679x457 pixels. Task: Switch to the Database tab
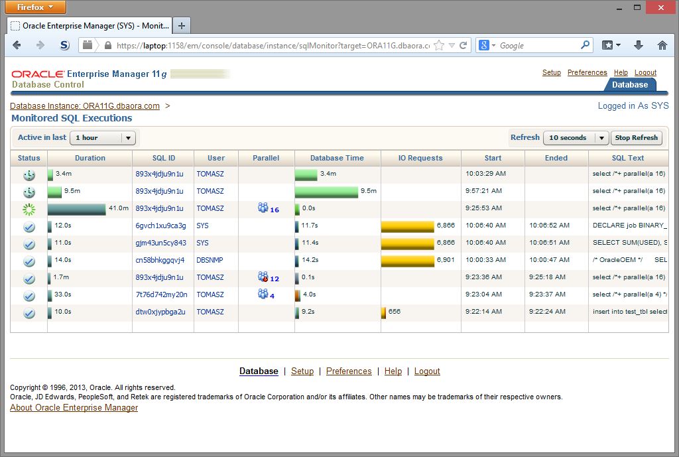(x=630, y=84)
